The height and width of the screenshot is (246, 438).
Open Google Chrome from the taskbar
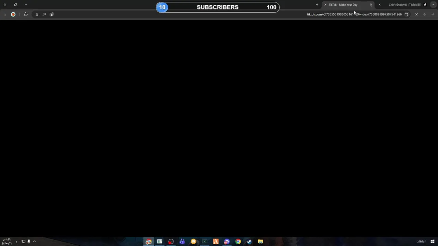(238, 242)
